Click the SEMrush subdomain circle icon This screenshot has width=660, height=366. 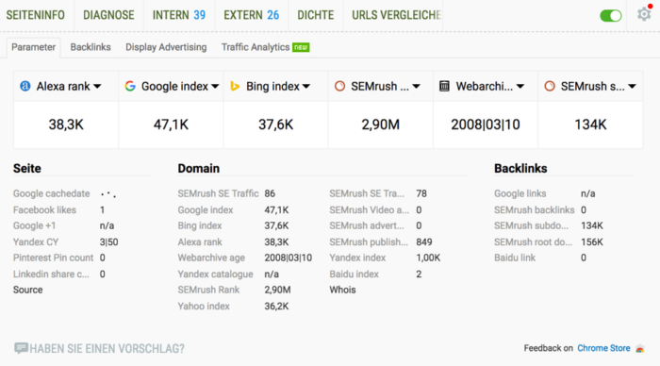click(x=550, y=87)
